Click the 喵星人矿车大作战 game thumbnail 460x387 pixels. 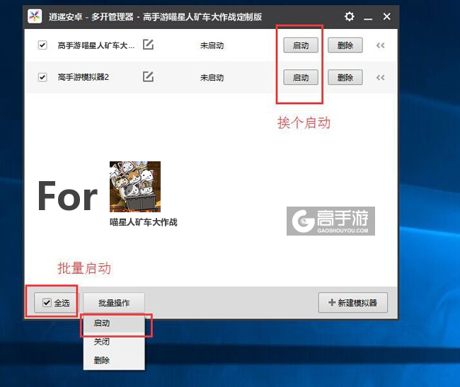[x=135, y=187]
